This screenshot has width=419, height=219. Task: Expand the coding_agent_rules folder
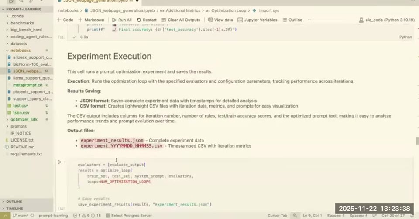(x=27, y=37)
